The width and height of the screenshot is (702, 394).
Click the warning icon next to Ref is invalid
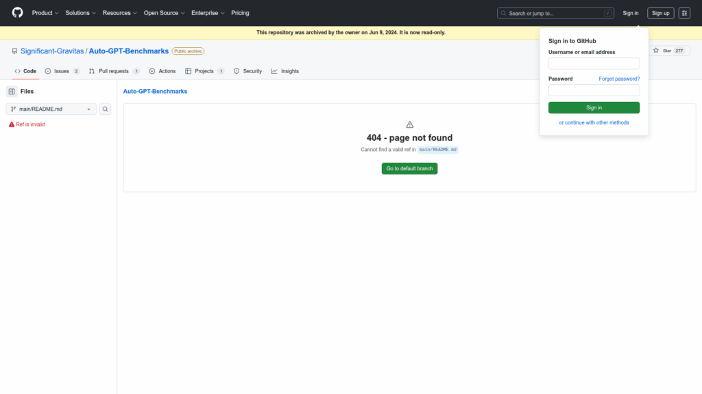pos(12,124)
